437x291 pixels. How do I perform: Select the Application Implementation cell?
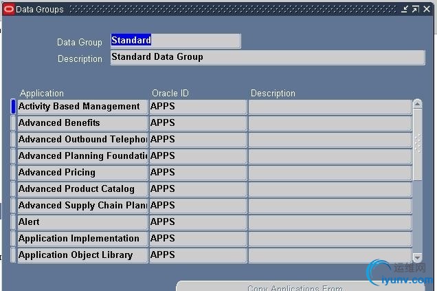[82, 239]
